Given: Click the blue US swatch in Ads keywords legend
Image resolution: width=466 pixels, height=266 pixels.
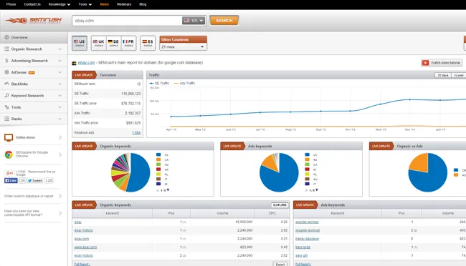Looking at the screenshot, I should coord(307,154).
